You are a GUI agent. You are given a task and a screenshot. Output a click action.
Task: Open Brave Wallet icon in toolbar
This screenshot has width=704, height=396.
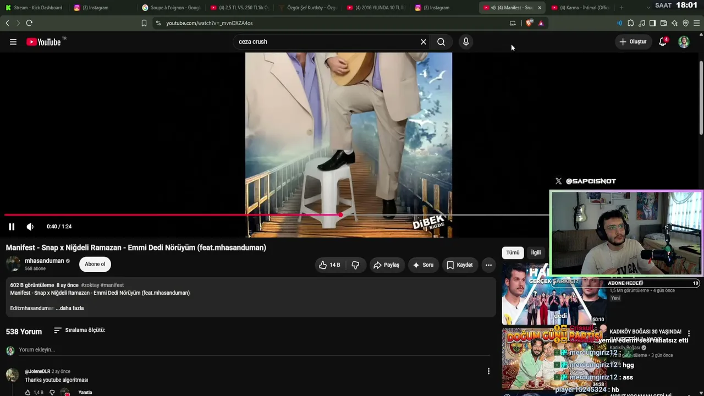[663, 23]
